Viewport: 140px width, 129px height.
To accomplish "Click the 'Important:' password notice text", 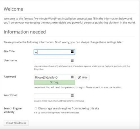I will (x=78, y=87).
